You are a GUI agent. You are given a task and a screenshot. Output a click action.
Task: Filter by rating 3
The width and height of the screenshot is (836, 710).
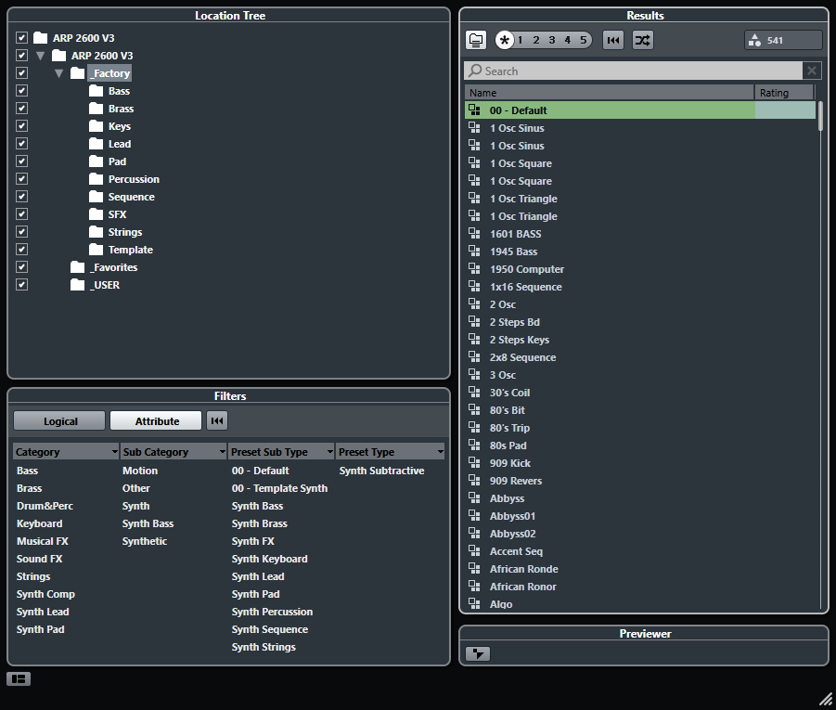point(552,40)
